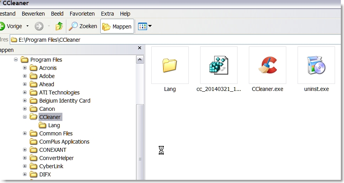Select the Lang folder thumbnail
This screenshot has width=344, height=183.
170,65
